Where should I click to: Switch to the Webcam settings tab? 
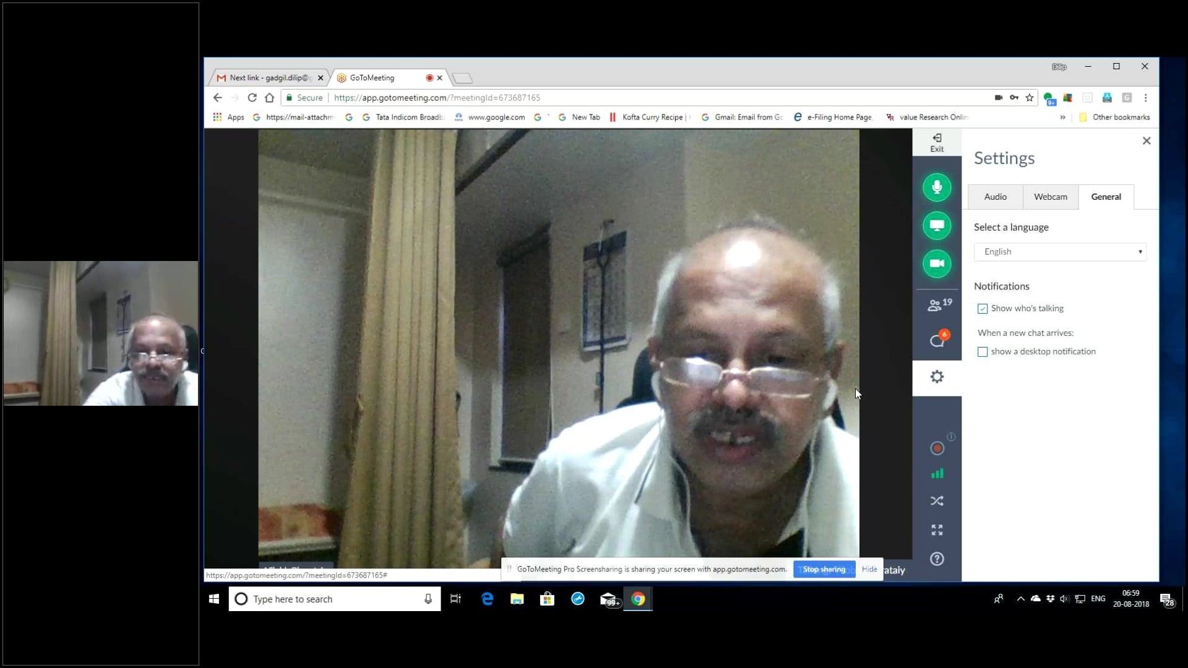(x=1050, y=197)
